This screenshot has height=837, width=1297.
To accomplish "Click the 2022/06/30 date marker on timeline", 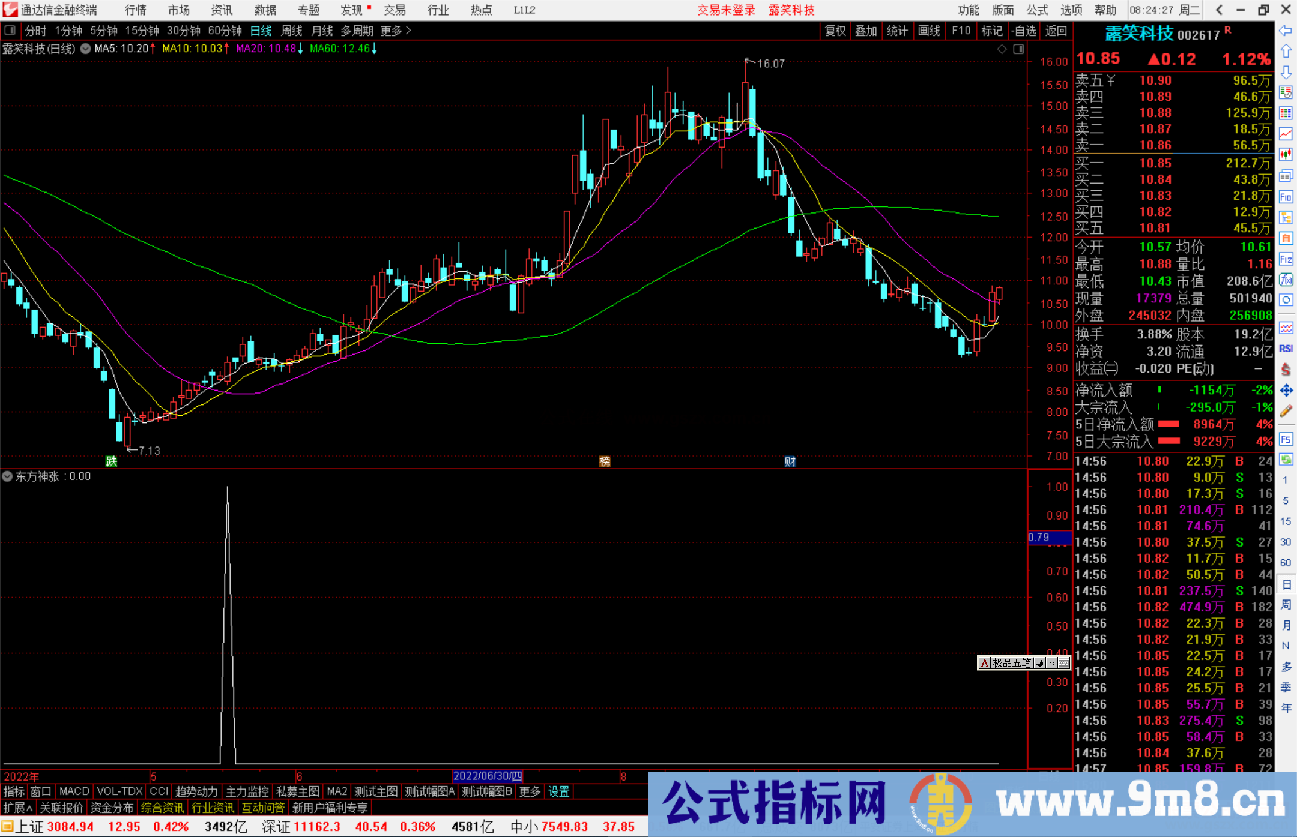I will [x=487, y=776].
